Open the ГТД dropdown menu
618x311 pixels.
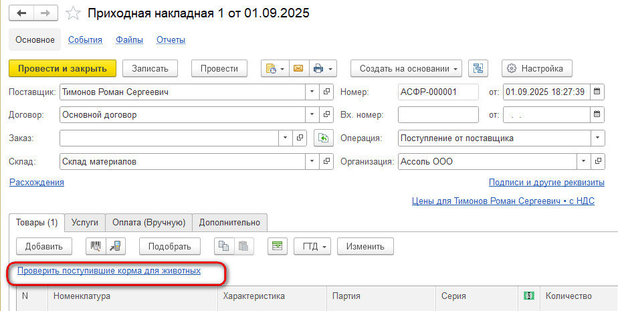click(312, 246)
